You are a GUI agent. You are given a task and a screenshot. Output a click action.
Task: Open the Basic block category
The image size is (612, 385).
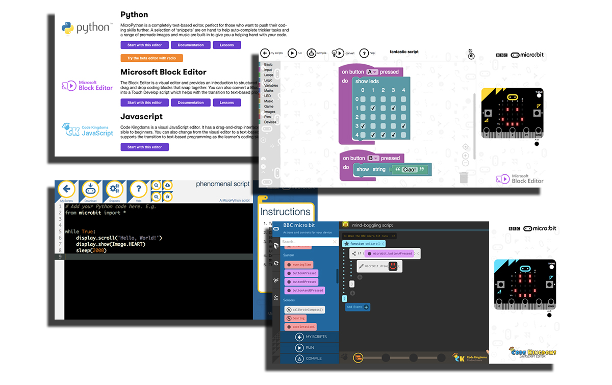[268, 65]
